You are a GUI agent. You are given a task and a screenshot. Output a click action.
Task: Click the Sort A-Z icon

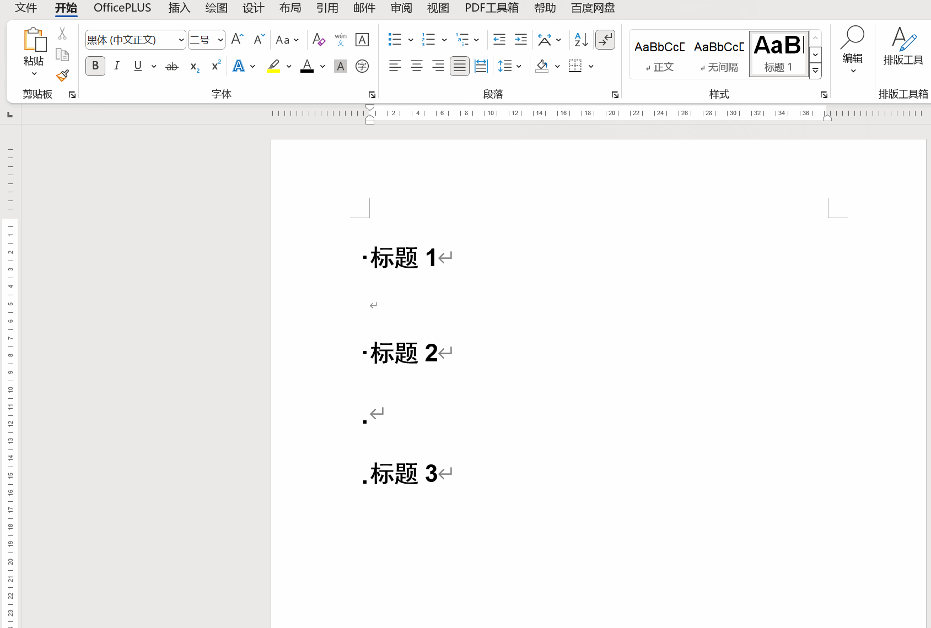tap(581, 40)
